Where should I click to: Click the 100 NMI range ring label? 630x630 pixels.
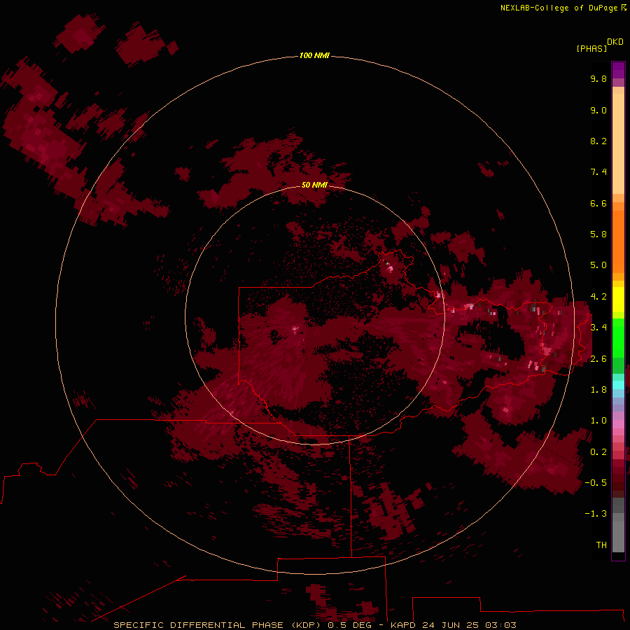[x=314, y=55]
